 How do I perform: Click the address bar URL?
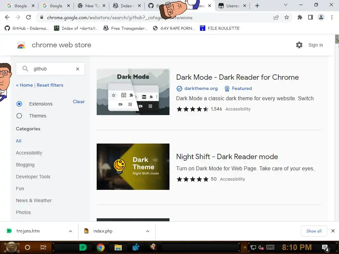pos(120,18)
